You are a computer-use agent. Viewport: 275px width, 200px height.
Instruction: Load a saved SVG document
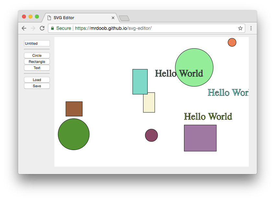point(37,79)
